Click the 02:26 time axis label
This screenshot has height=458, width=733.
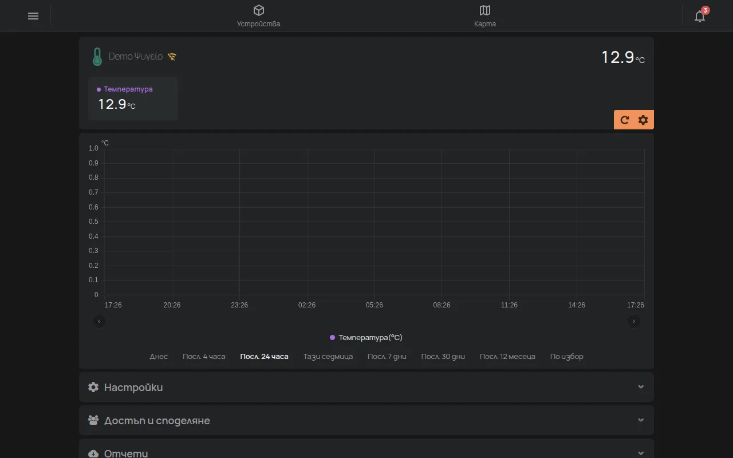[x=307, y=305]
